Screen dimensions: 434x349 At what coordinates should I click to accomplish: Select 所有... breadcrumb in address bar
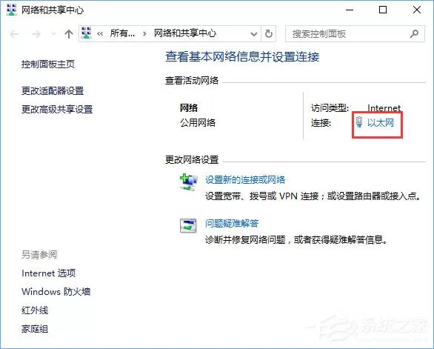pyautogui.click(x=122, y=33)
